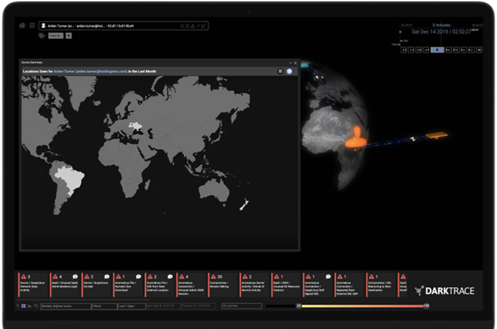Open the Device / Suspicious Network Scan Activity alert
Image resolution: width=497 pixels, height=329 pixels.
pyautogui.click(x=33, y=285)
